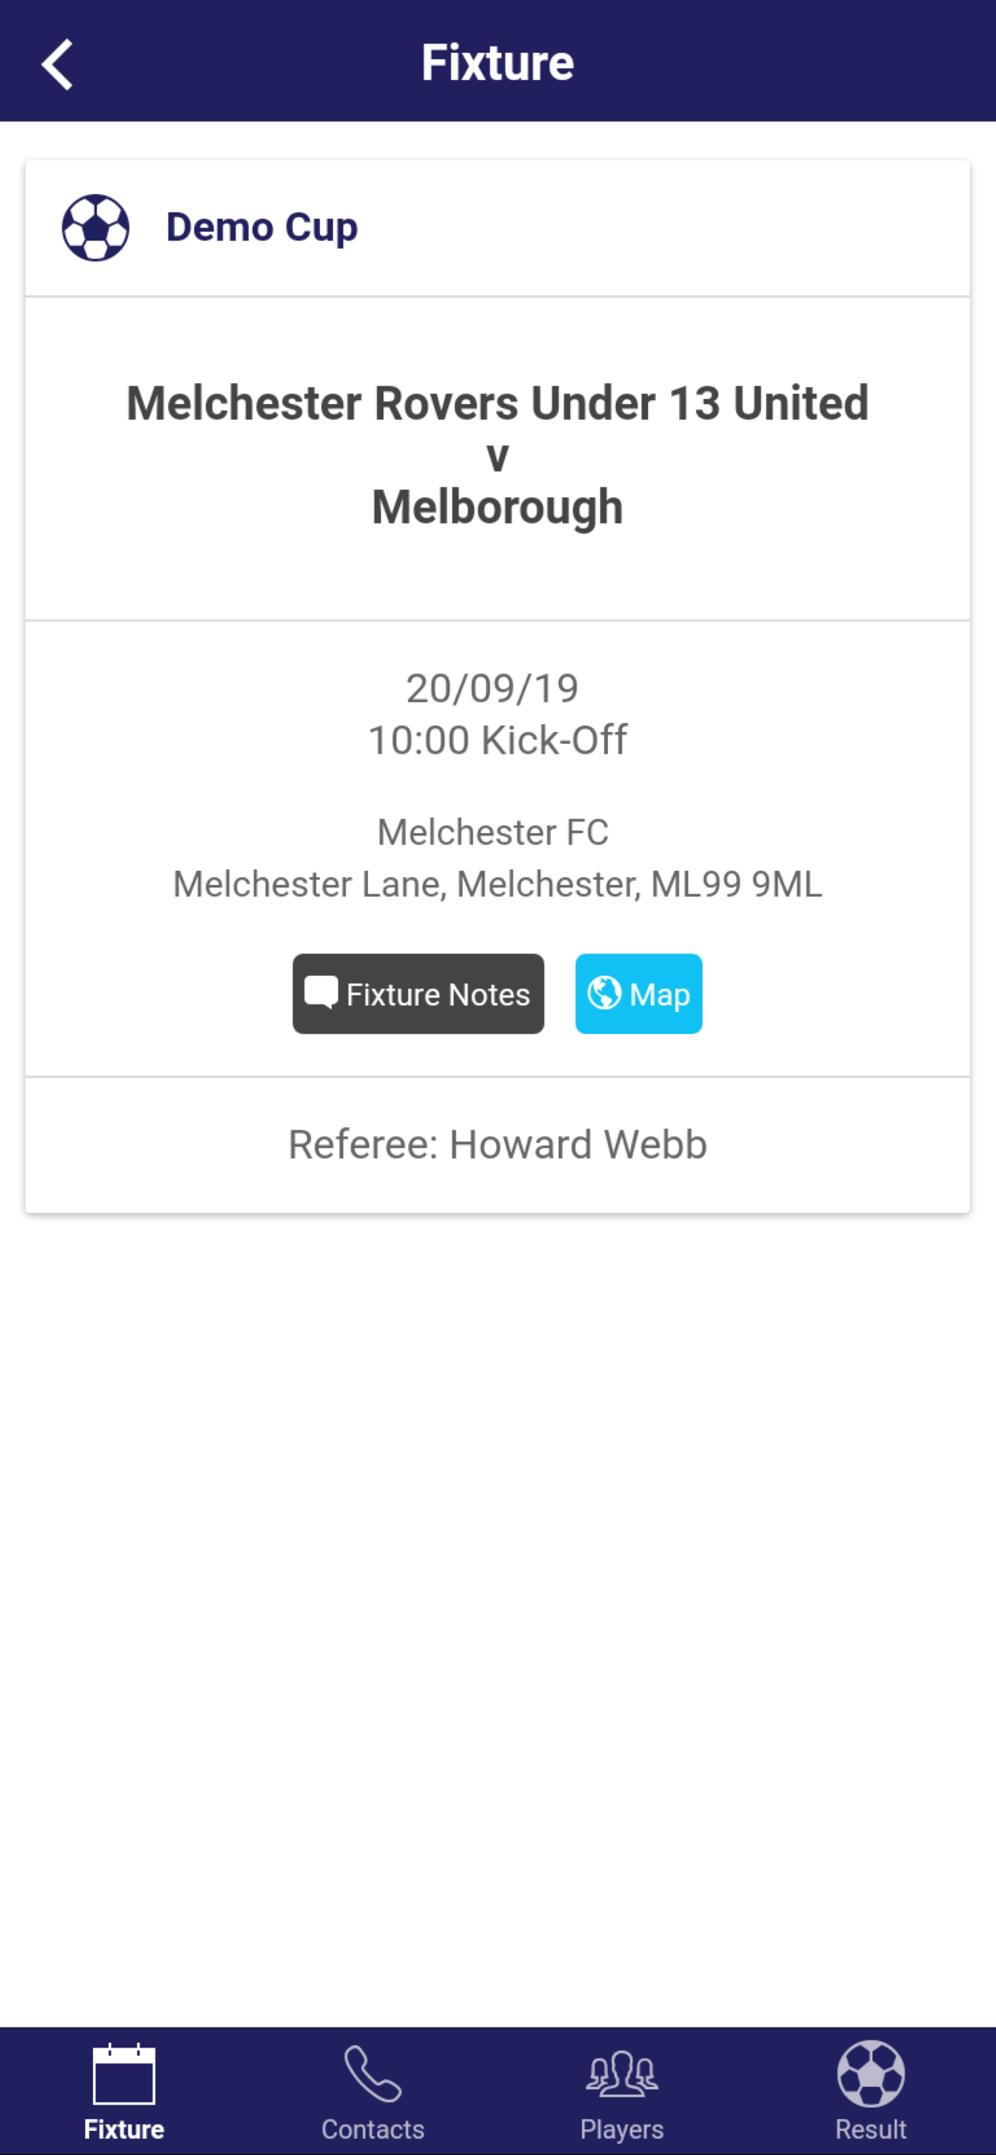
Task: Open the Players tab label
Action: point(621,2129)
